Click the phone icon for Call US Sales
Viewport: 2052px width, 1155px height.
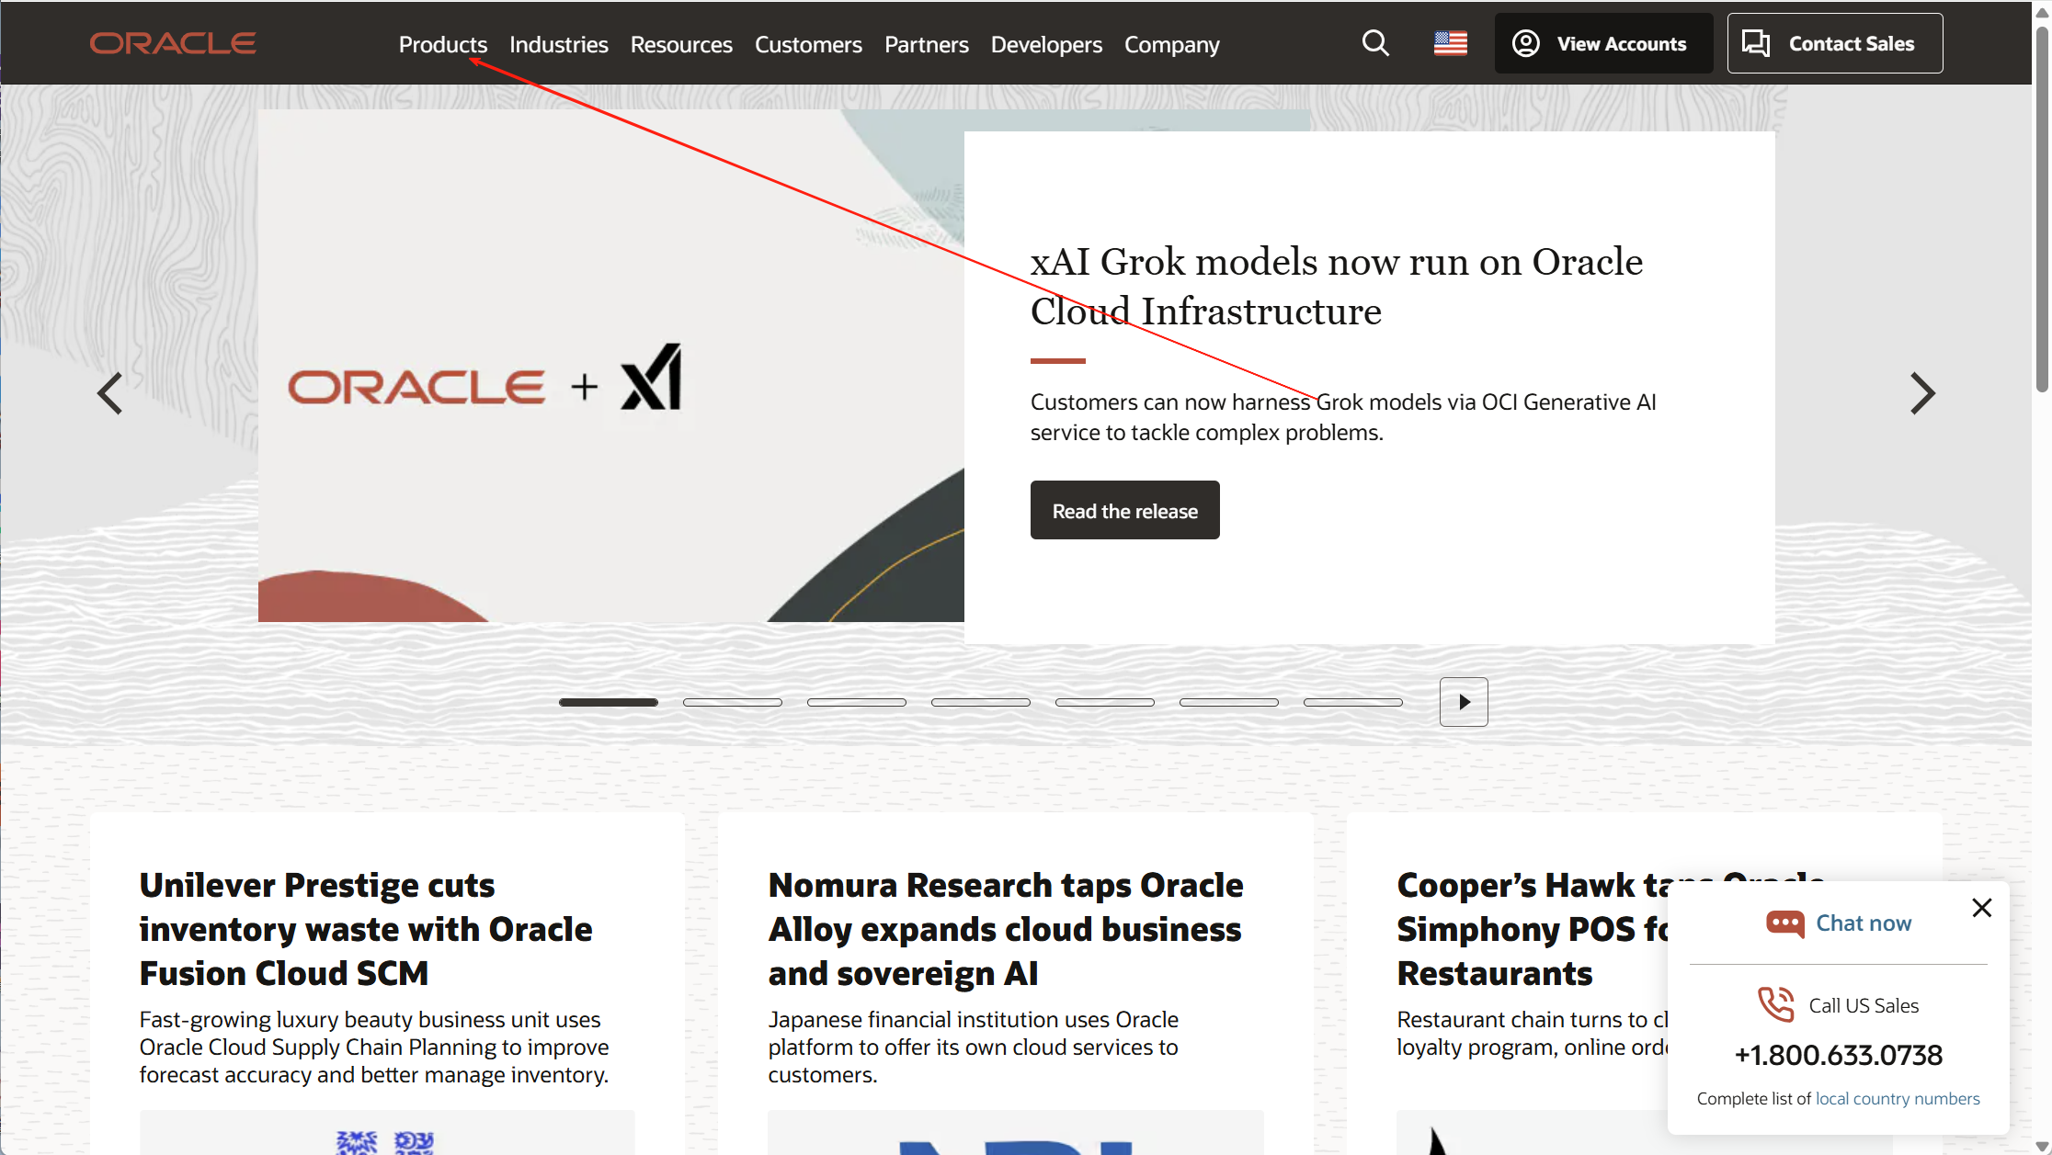(x=1776, y=1004)
